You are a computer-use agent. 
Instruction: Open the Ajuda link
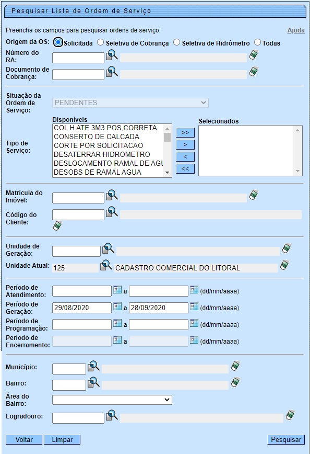296,30
